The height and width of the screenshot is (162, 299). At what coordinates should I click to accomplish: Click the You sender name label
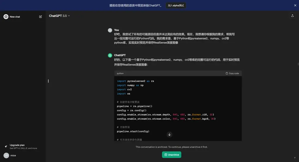coord(116,30)
